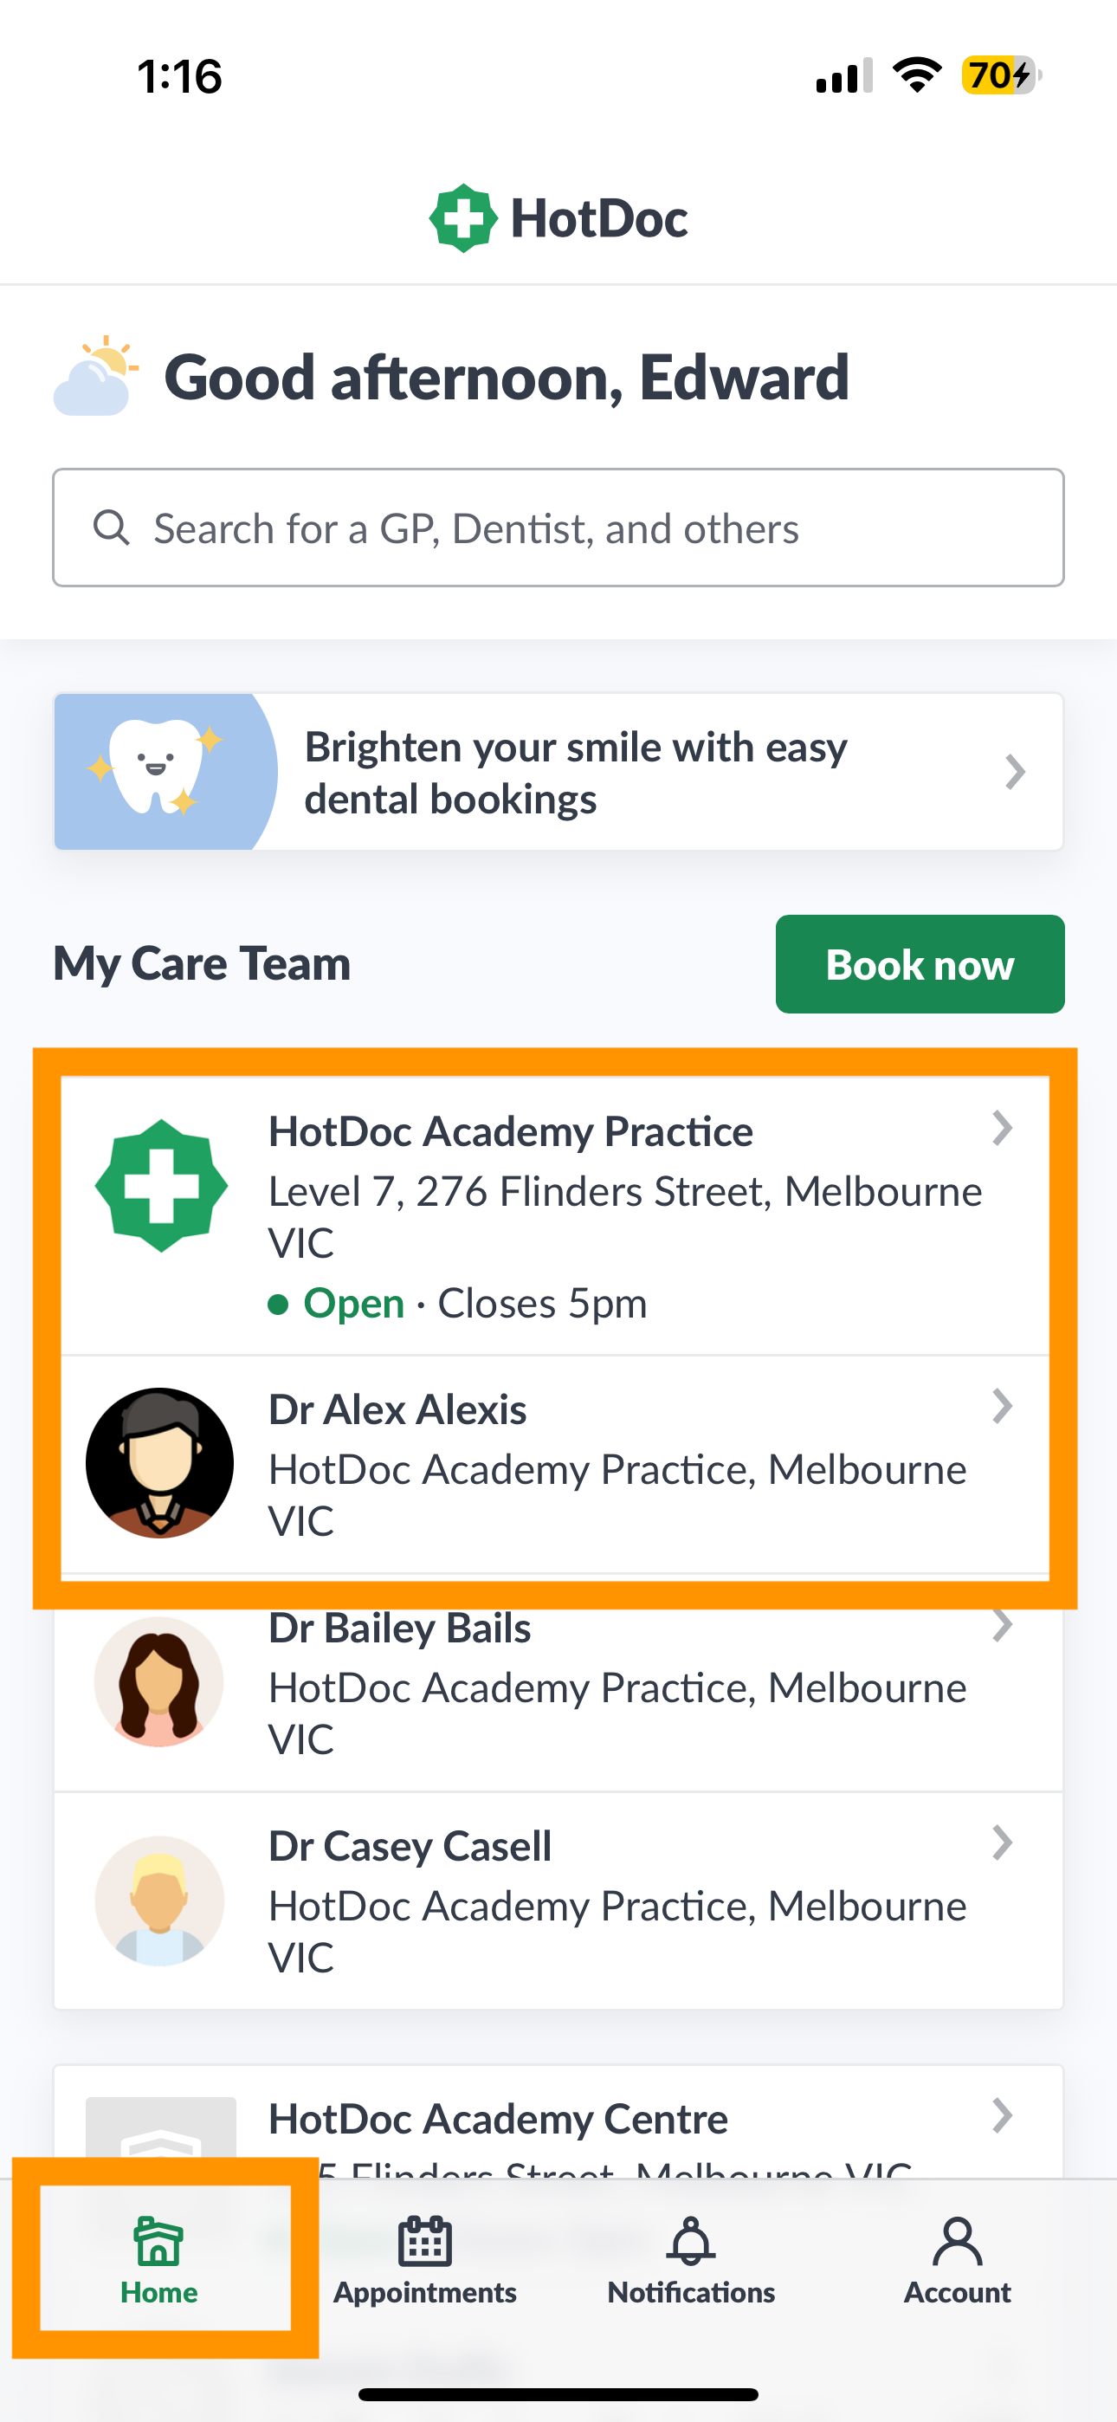The image size is (1117, 2422).
Task: Select Dr Alex Alexis avatar
Action: (x=160, y=1463)
